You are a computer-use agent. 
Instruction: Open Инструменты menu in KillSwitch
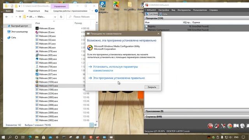pyautogui.click(x=184, y=10)
